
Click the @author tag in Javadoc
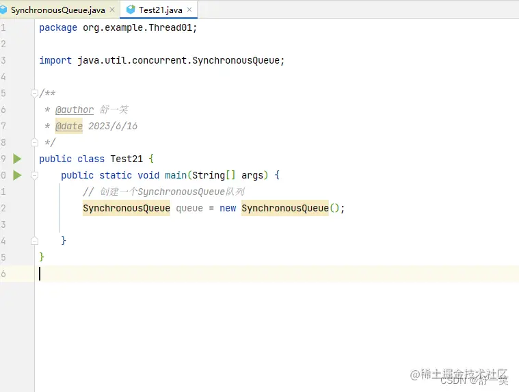tap(75, 109)
